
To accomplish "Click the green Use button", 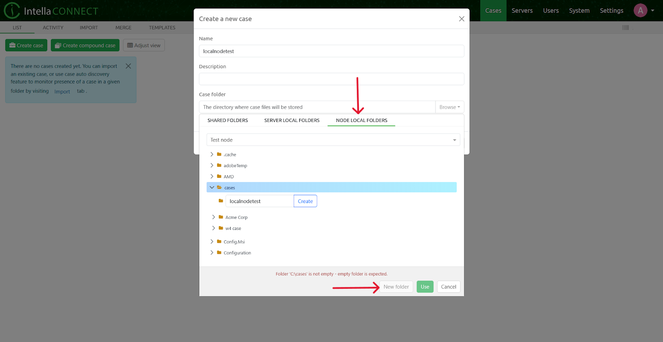I will tap(425, 287).
